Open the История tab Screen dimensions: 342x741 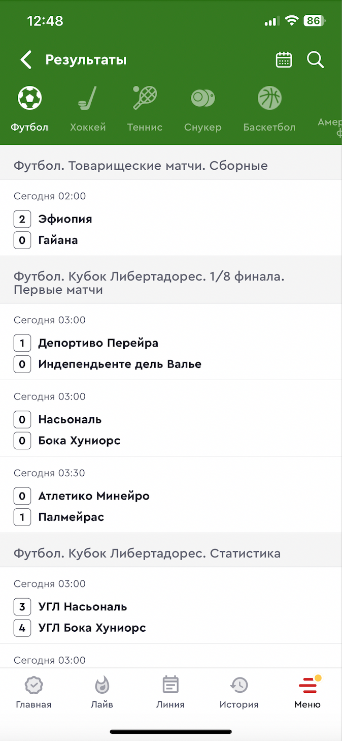(x=239, y=693)
